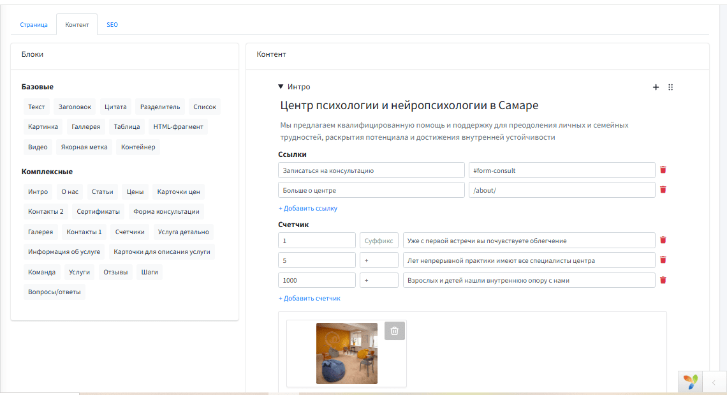Switch to the Страница tab

33,25
